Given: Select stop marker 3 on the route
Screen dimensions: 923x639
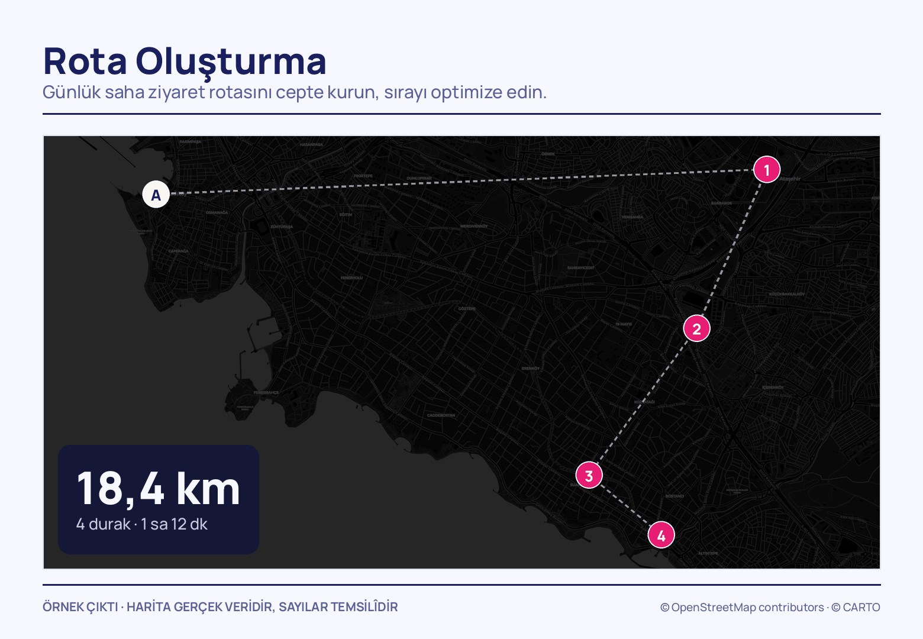Looking at the screenshot, I should pyautogui.click(x=589, y=475).
